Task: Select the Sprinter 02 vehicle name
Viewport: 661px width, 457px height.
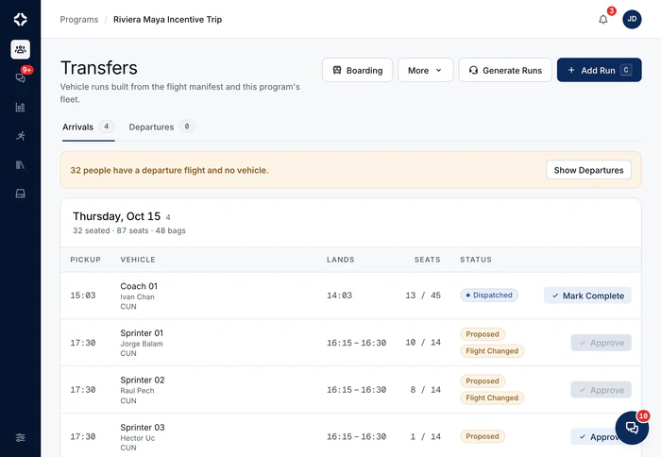Action: click(x=142, y=380)
